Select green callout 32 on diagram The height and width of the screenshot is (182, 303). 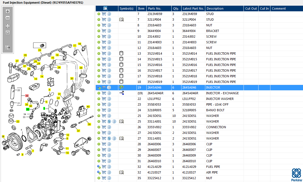[x=28, y=109]
